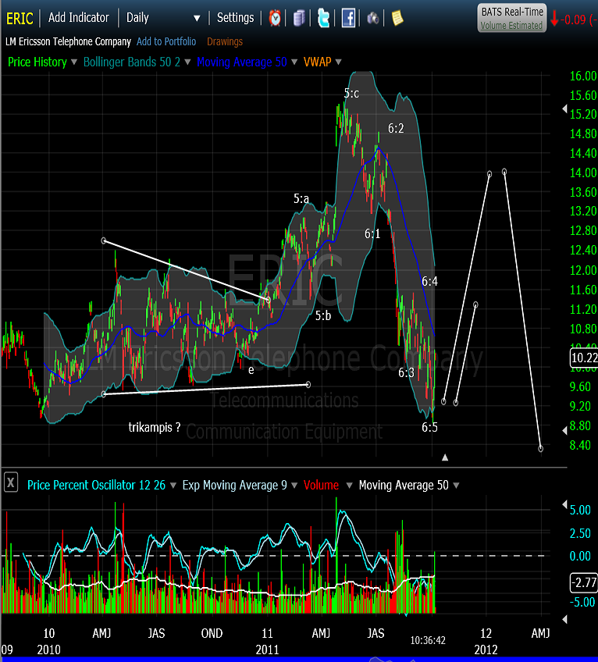The height and width of the screenshot is (662, 598).
Task: Click the 6:3 wave label
Action: coord(406,372)
